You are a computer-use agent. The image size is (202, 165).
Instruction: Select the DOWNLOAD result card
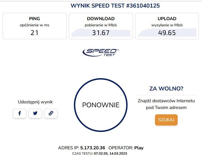point(101,26)
